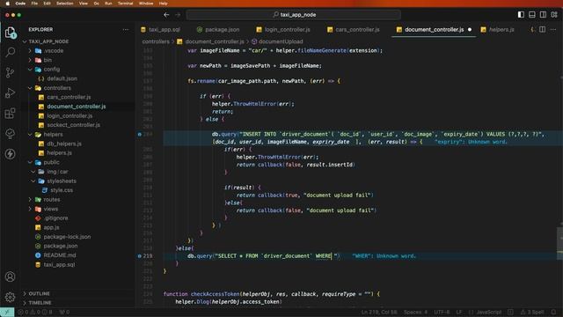The image size is (563, 317).
Task: Open the Terminal menu
Action: tap(125, 4)
